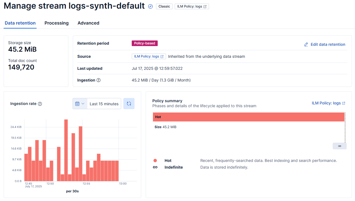Click the Ingestion help question icon
The height and width of the screenshot is (201, 355).
click(99, 80)
